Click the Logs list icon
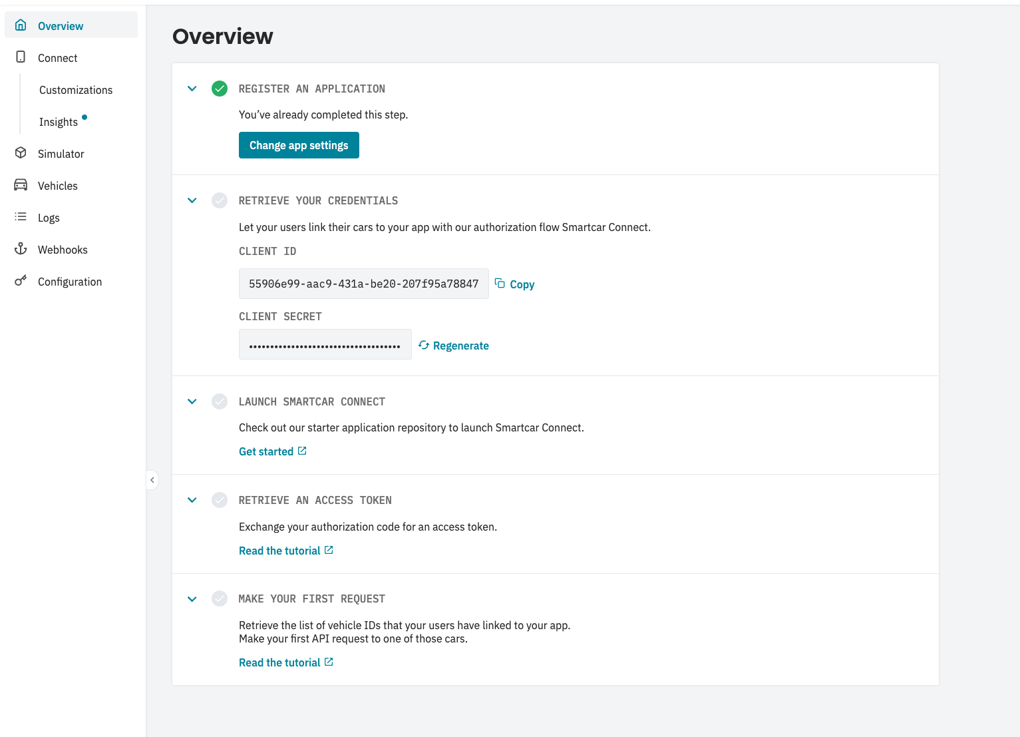Image resolution: width=1020 pixels, height=737 pixels. pyautogui.click(x=21, y=217)
